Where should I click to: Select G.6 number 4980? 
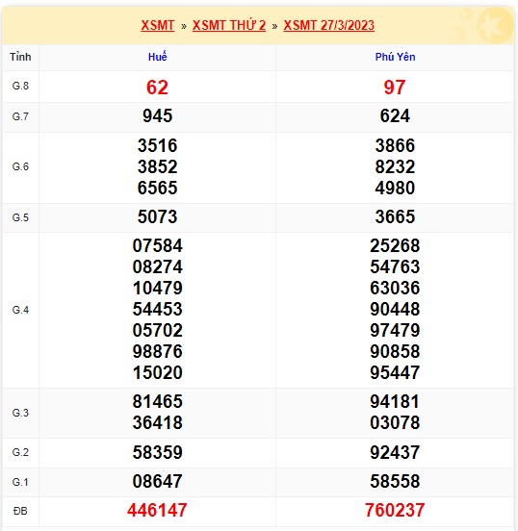coord(395,188)
